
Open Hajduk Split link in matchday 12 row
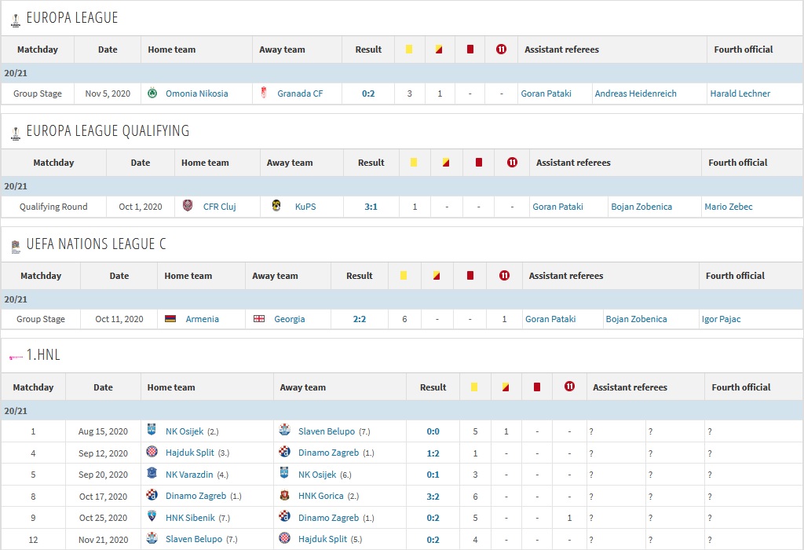pyautogui.click(x=323, y=539)
